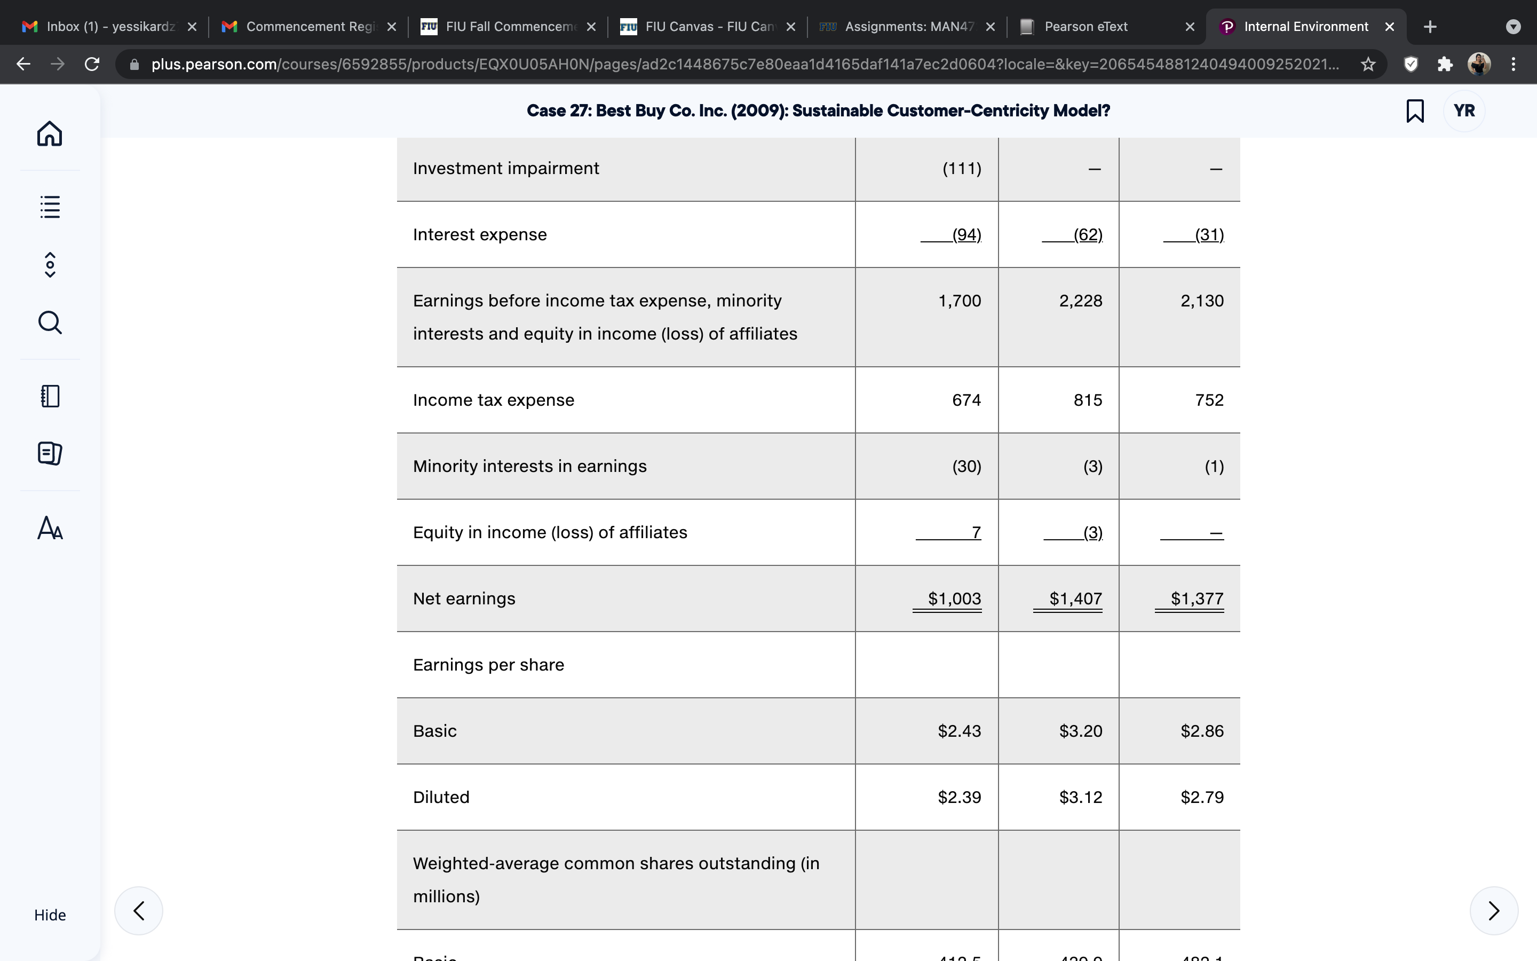Click the browser back arrow

coord(23,64)
